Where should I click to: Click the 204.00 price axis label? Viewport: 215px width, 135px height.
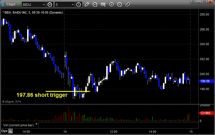(204, 44)
